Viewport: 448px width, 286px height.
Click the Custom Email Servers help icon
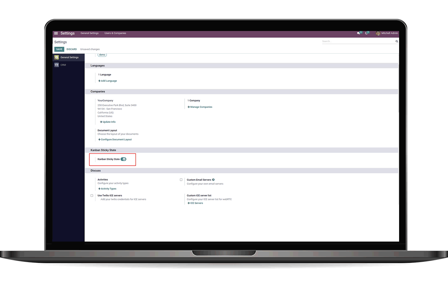(x=213, y=180)
